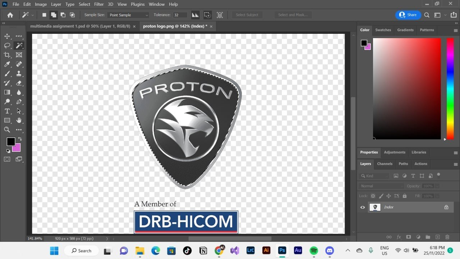Toggle the Anti-alias option for Magic Wand
The width and height of the screenshot is (460, 259).
(x=195, y=15)
